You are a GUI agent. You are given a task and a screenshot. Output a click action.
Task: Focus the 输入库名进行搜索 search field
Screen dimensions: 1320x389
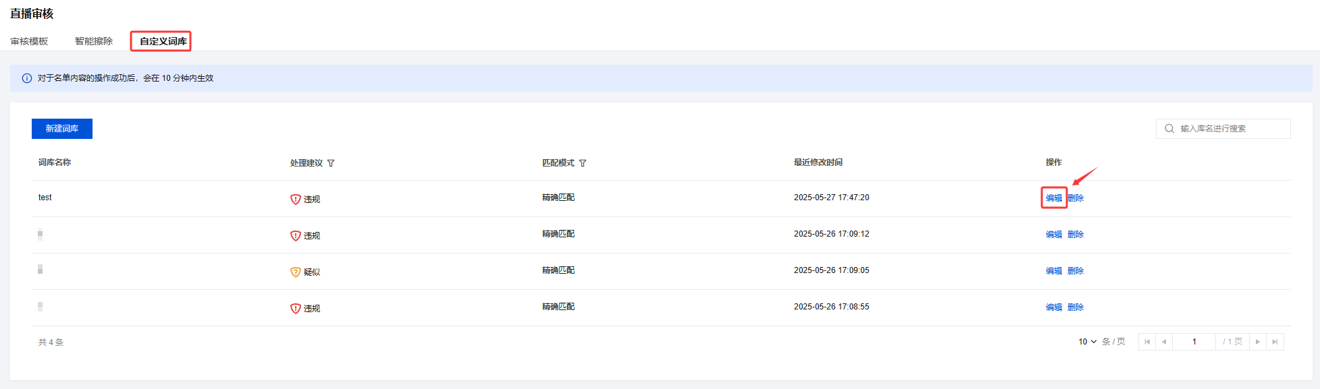(1223, 129)
